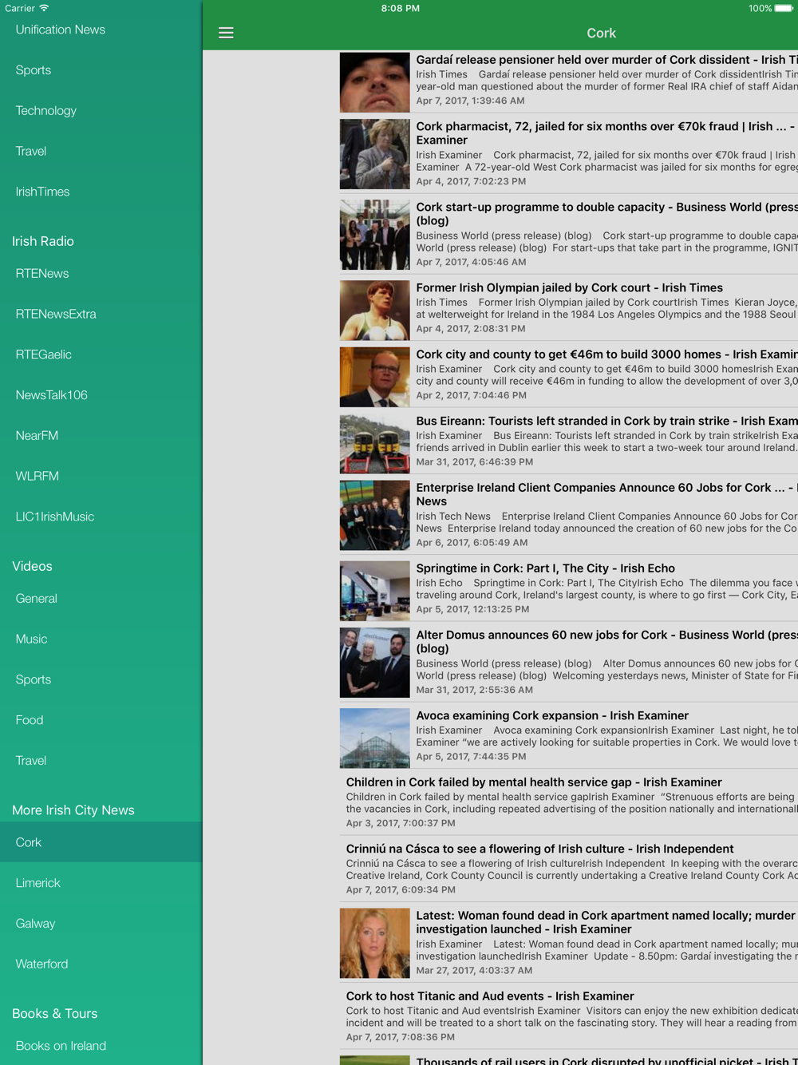Open thumbnail of Alter Domus jobs article
Viewport: 798px width, 1065px height.
[x=374, y=663]
